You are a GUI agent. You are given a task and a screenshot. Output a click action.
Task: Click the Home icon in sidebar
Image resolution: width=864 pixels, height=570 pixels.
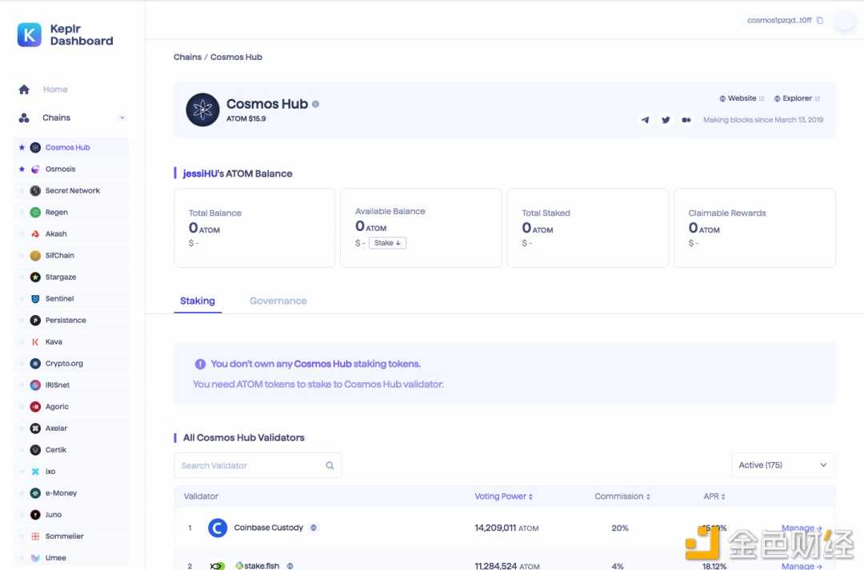coord(24,90)
